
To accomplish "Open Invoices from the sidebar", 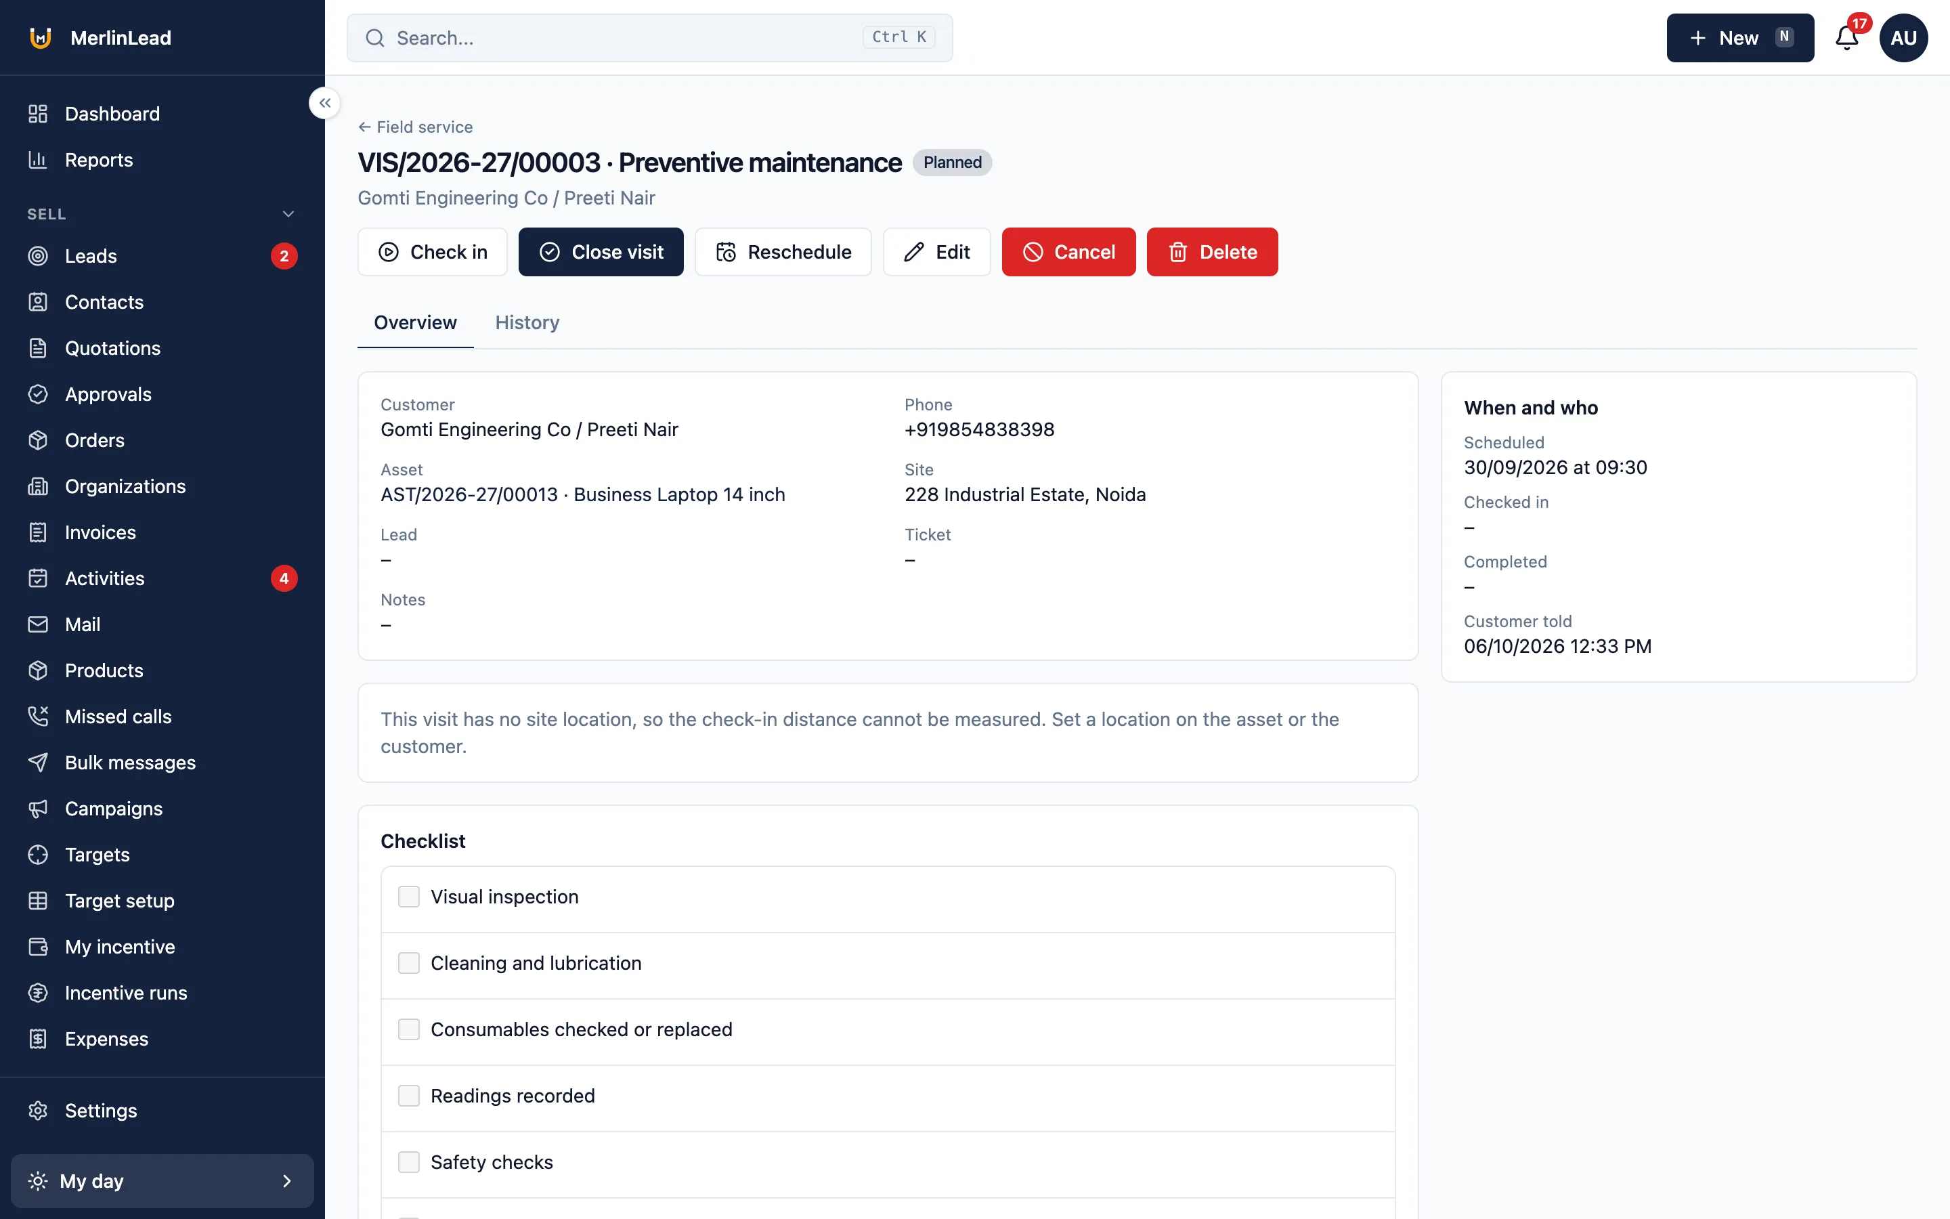I will tap(162, 532).
